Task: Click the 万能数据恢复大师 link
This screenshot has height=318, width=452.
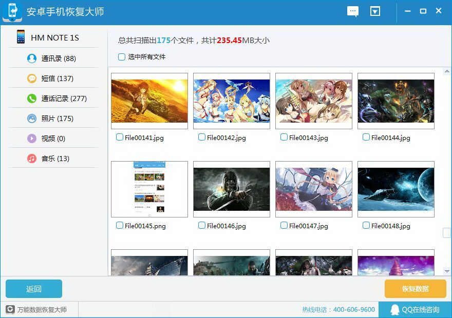Action: click(x=42, y=310)
